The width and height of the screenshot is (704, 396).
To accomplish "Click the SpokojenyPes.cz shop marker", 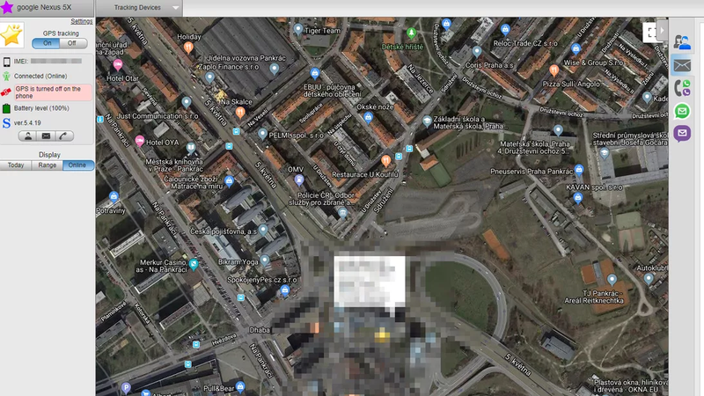I will click(284, 291).
